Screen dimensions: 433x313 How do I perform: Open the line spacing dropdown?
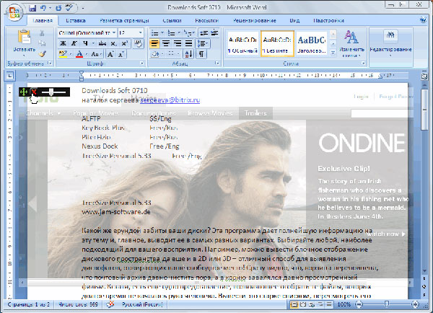[x=203, y=43]
